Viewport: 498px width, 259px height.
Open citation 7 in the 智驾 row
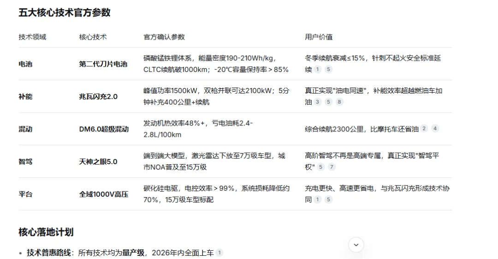332,167
